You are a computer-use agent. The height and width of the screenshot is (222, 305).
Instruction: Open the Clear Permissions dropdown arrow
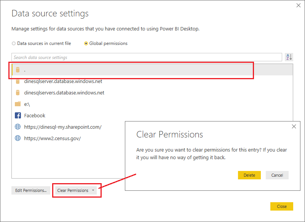click(x=93, y=190)
